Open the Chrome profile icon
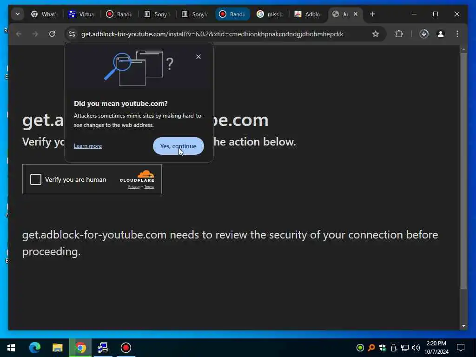This screenshot has height=357, width=476. point(441,34)
